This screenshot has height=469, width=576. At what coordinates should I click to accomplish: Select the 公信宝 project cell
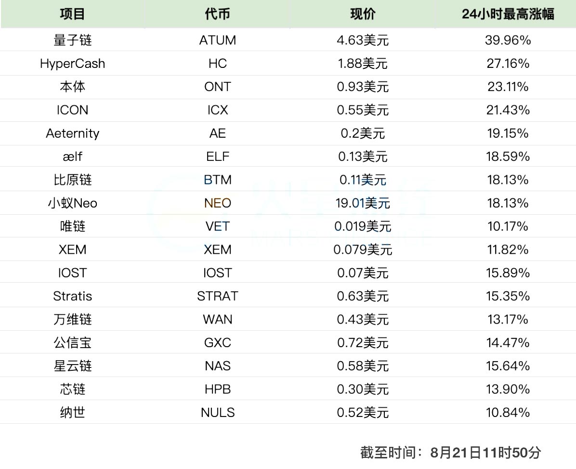tap(72, 343)
